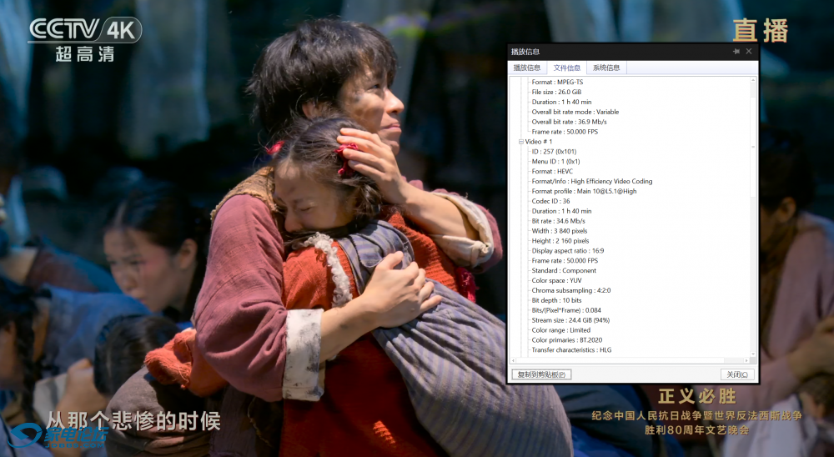834x457 pixels.
Task: Click the horizontal scrollbar right arrow
Action: (746, 361)
